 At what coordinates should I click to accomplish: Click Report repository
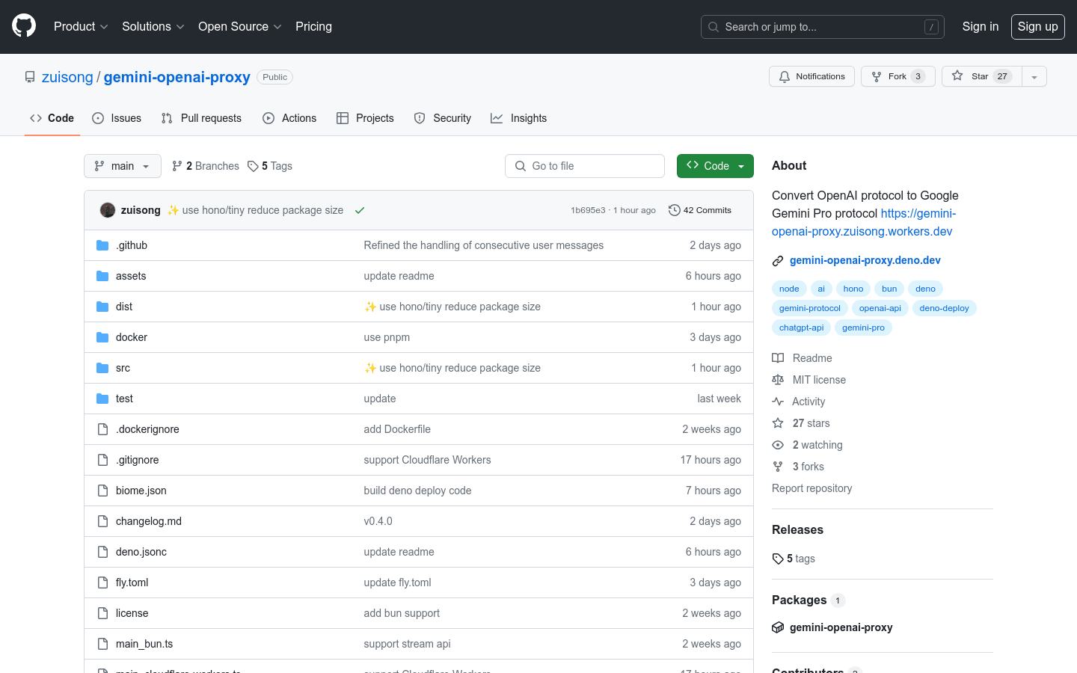[x=811, y=488]
